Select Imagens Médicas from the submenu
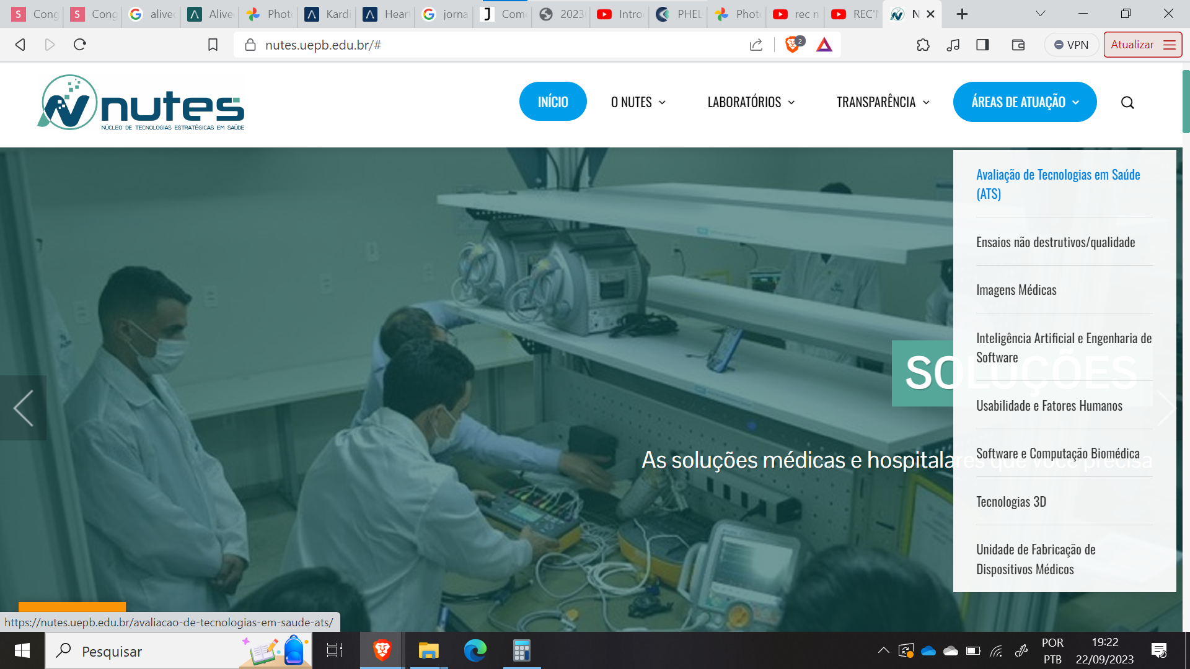This screenshot has height=669, width=1190. [1016, 290]
